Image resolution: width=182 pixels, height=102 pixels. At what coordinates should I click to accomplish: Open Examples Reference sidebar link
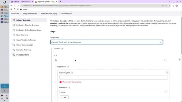(x=24, y=50)
